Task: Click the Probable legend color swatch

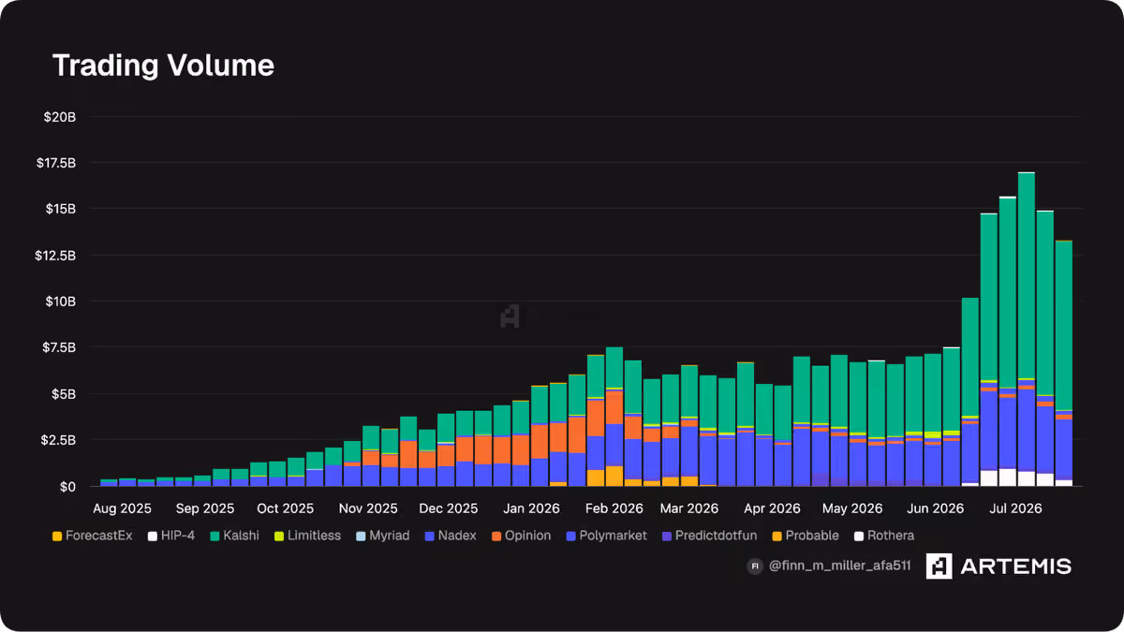Action: [x=776, y=536]
